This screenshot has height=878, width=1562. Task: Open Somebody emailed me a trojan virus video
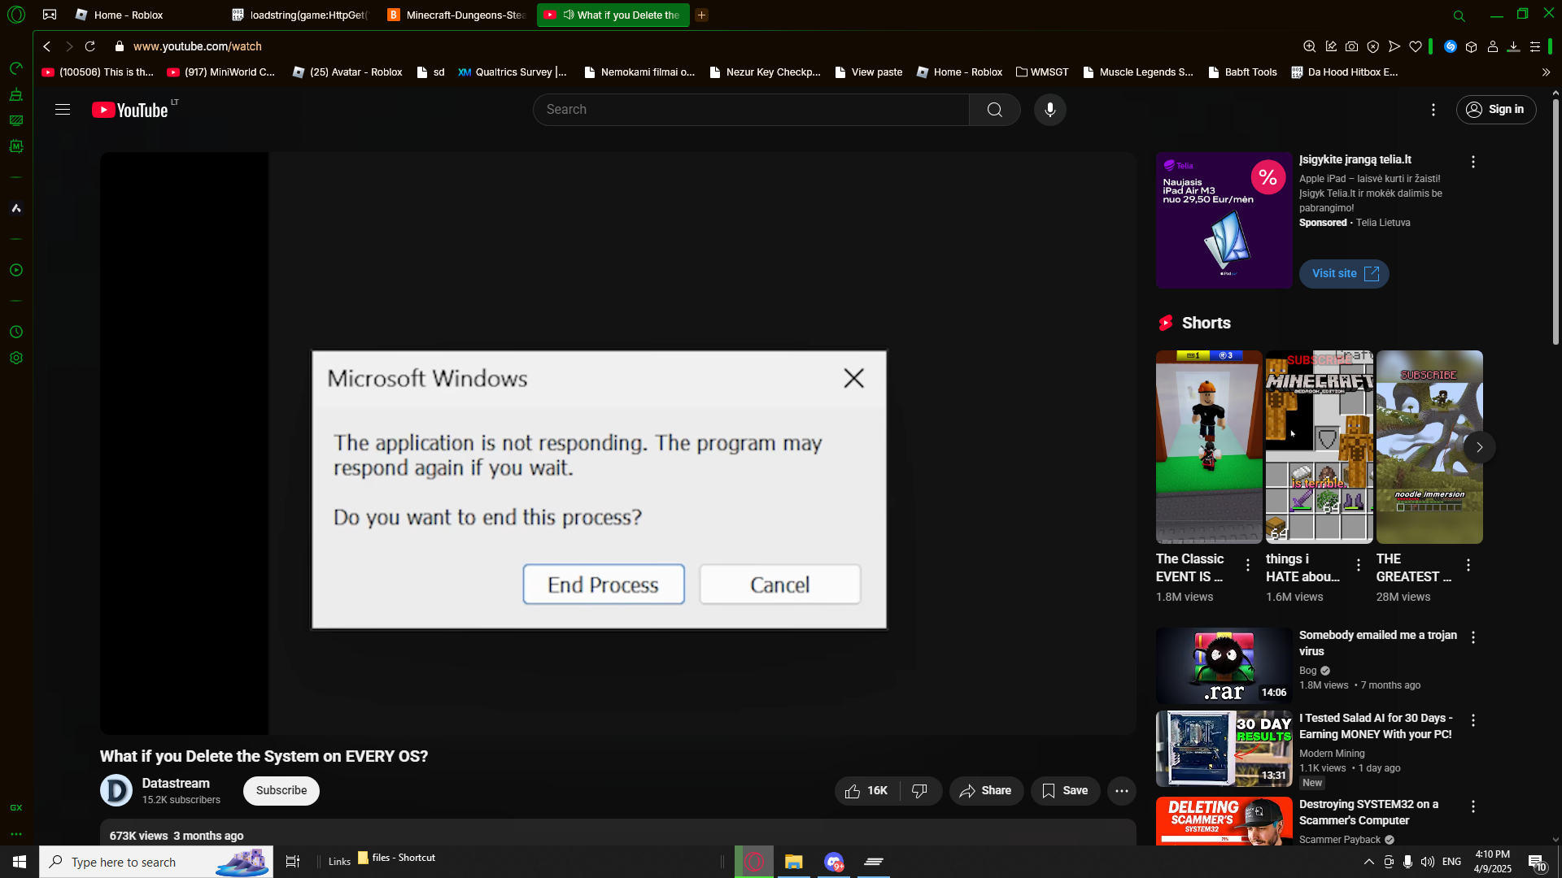[x=1224, y=665]
